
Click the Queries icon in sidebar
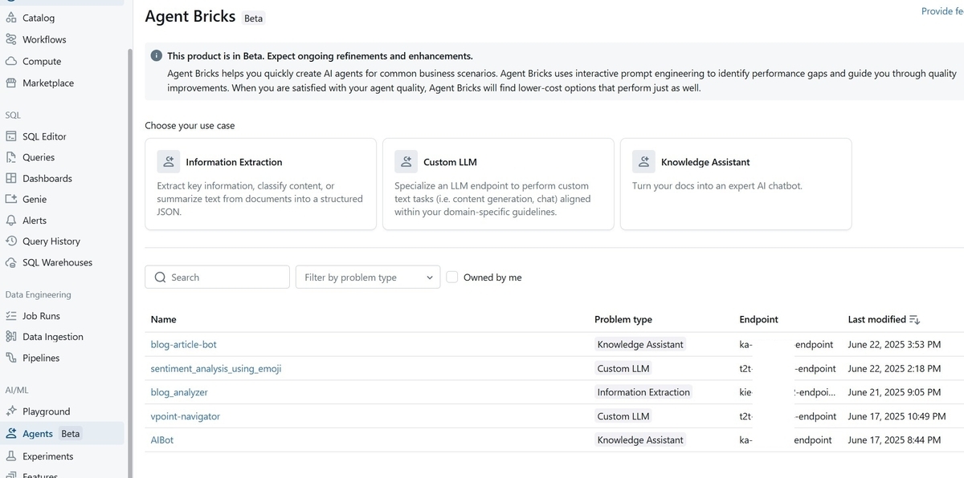[x=11, y=157]
